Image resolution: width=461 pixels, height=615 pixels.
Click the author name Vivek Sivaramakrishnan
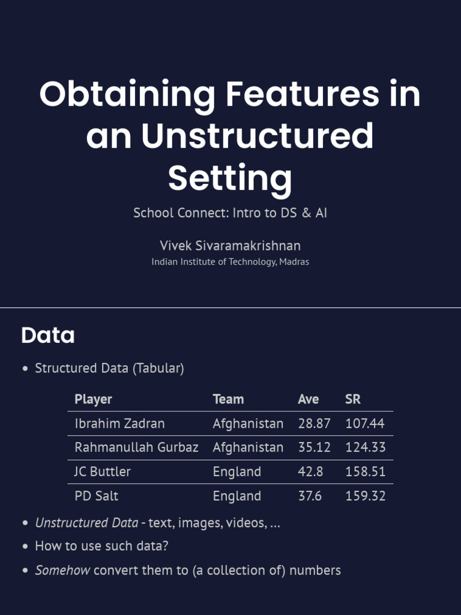click(230, 246)
